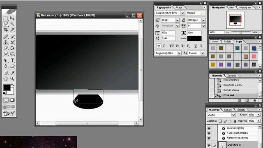The image size is (263, 148).
Task: Select the Clone Stamp tool
Action: click(6, 42)
